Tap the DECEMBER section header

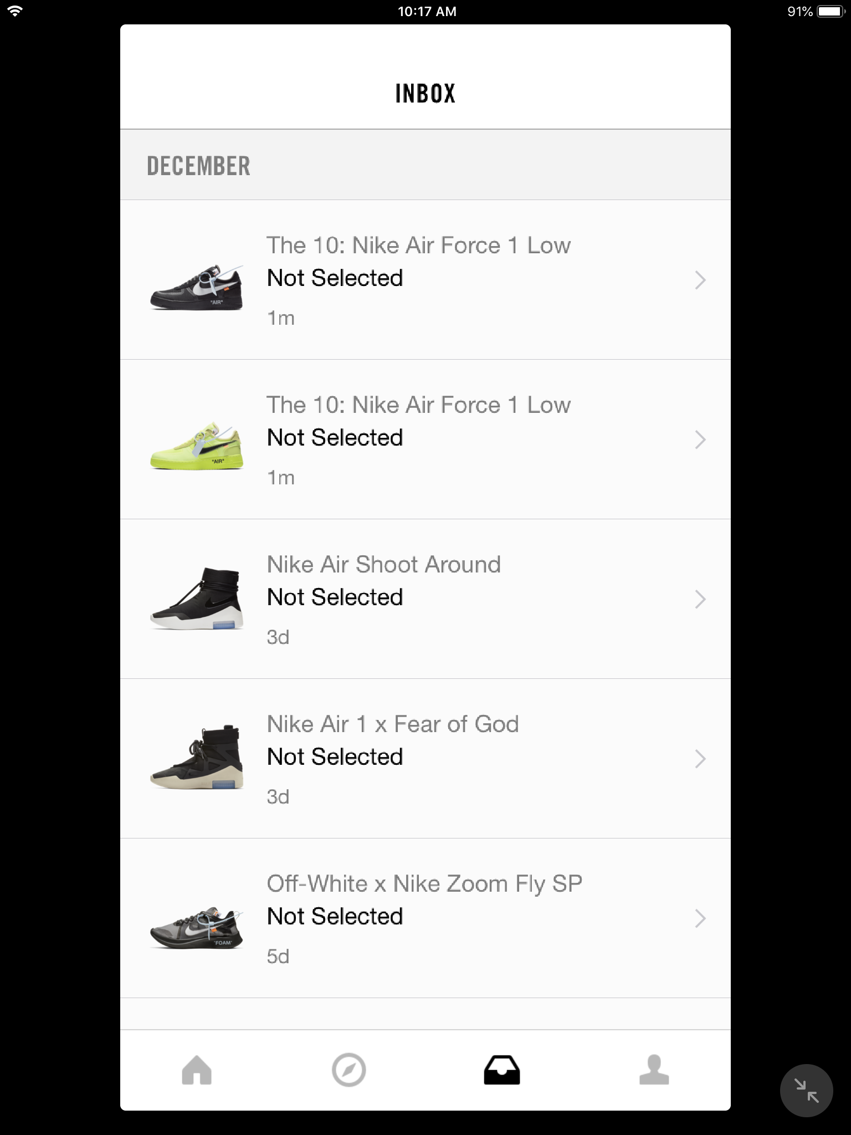tap(198, 166)
